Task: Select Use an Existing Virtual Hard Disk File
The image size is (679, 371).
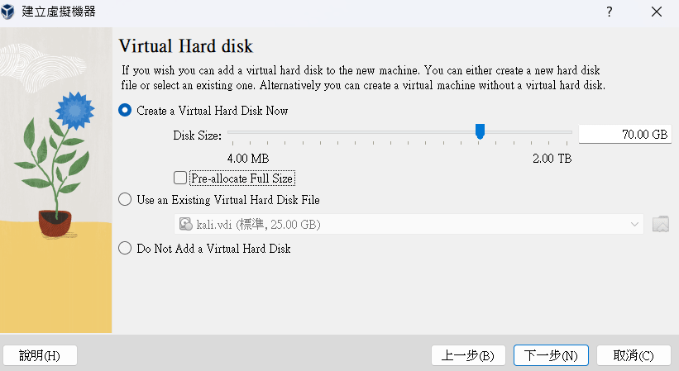Action: pos(126,199)
